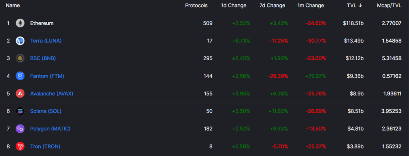
Task: Sort by the 1m Change header
Action: click(x=311, y=6)
